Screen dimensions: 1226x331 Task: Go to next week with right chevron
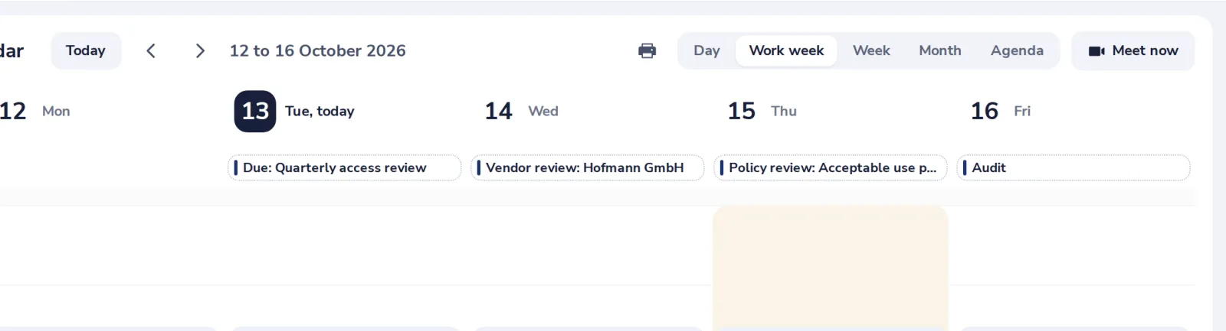coord(200,50)
